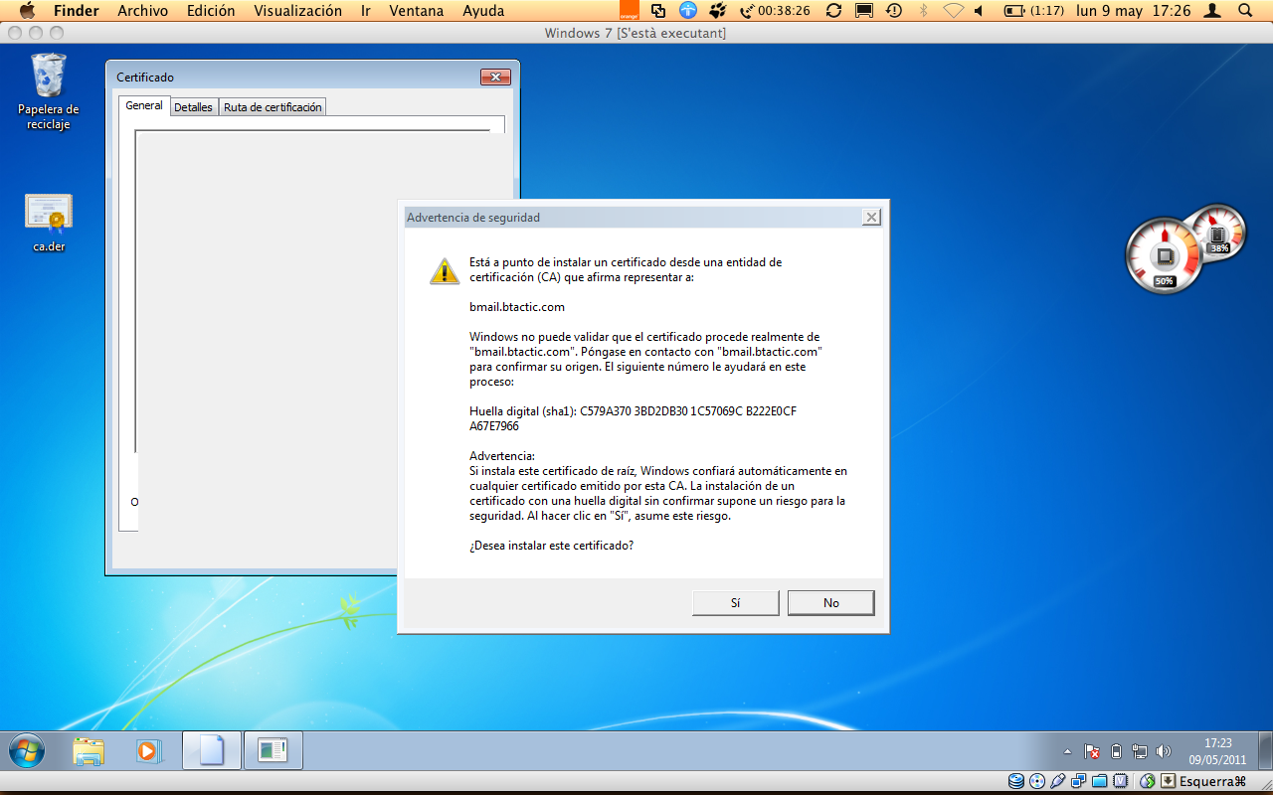Open the Apple menu
The width and height of the screenshot is (1273, 795).
pos(27,11)
